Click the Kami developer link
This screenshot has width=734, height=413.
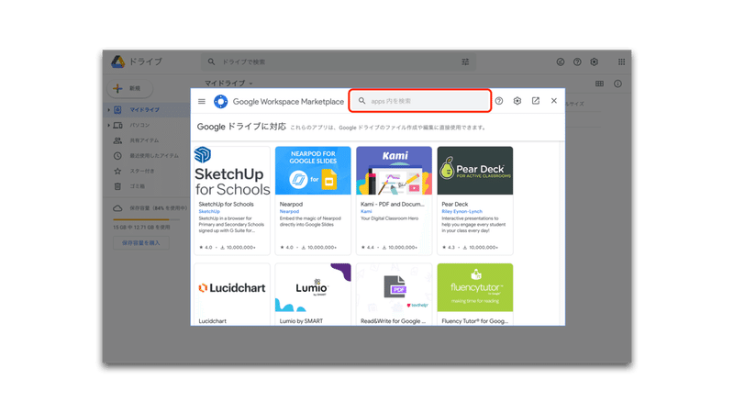pos(365,212)
